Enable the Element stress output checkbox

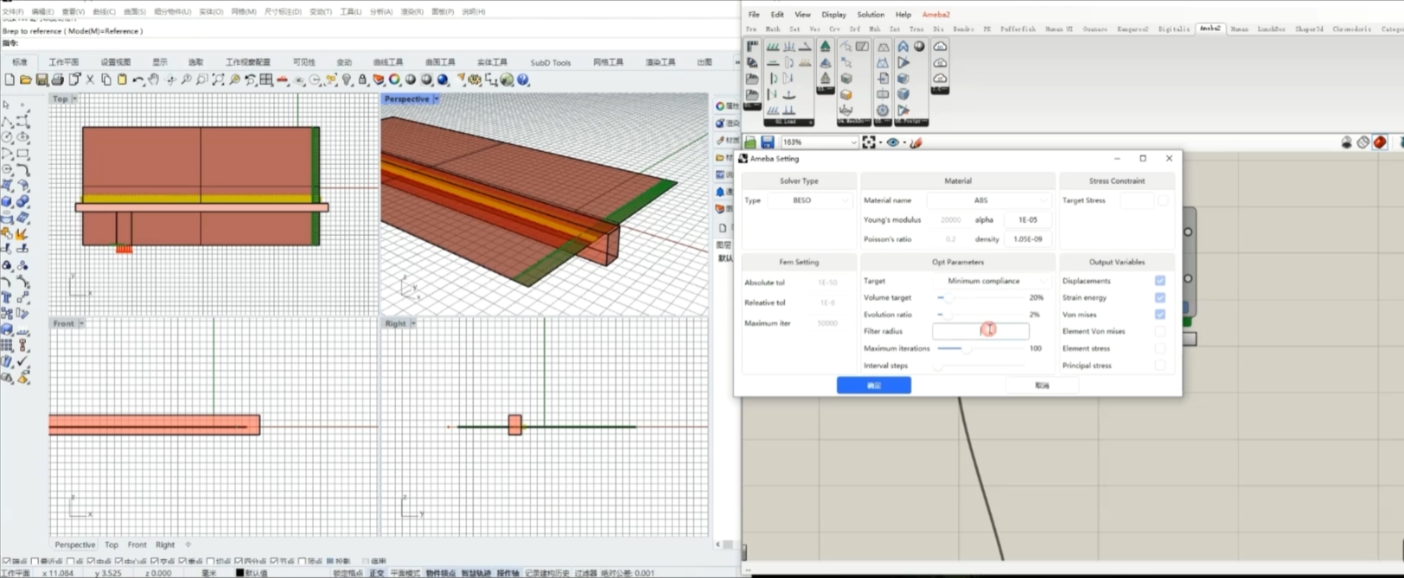tap(1159, 348)
